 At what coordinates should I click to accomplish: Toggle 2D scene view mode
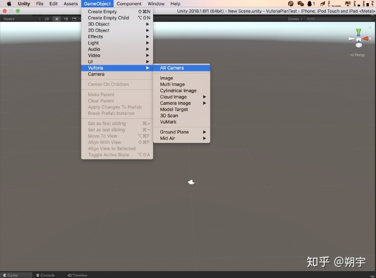[47, 19]
